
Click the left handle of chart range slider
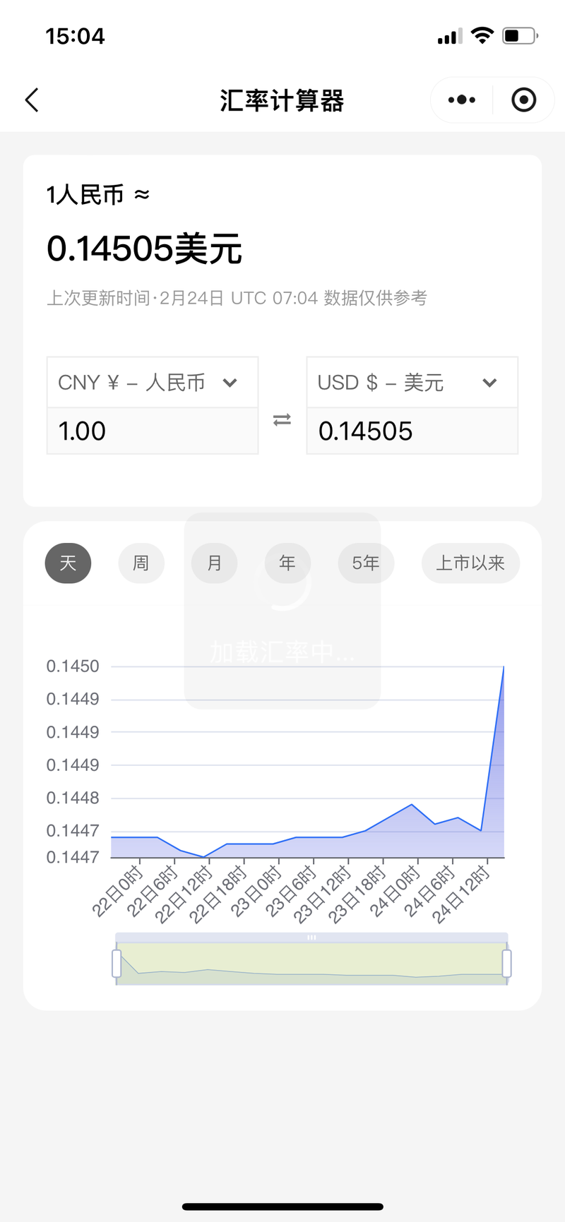coord(117,964)
